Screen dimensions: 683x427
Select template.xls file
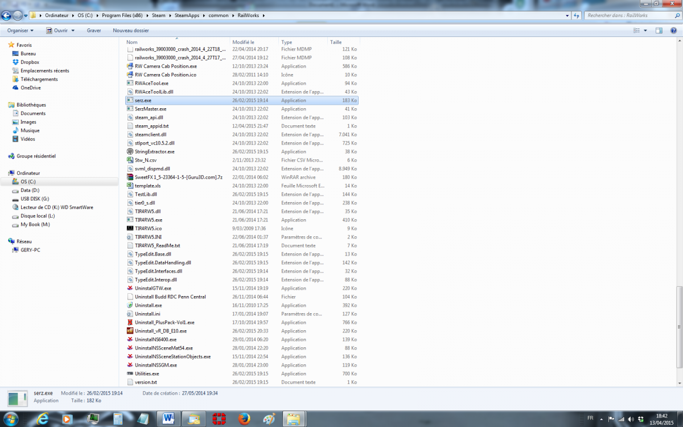point(147,186)
